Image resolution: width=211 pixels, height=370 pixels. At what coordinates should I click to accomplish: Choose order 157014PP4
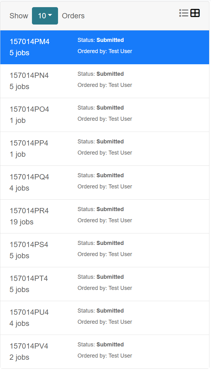105,149
